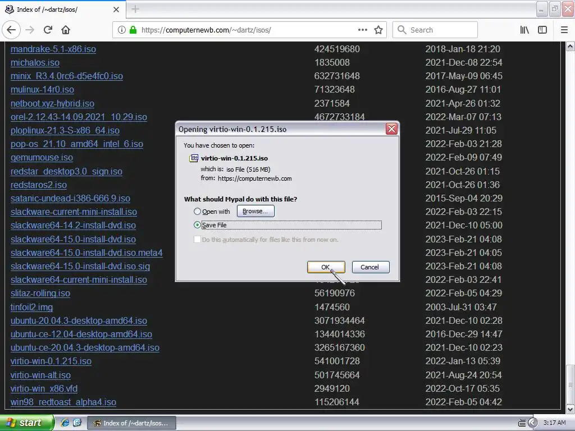Click the forward navigation arrow
The width and height of the screenshot is (575, 431).
[30, 30]
